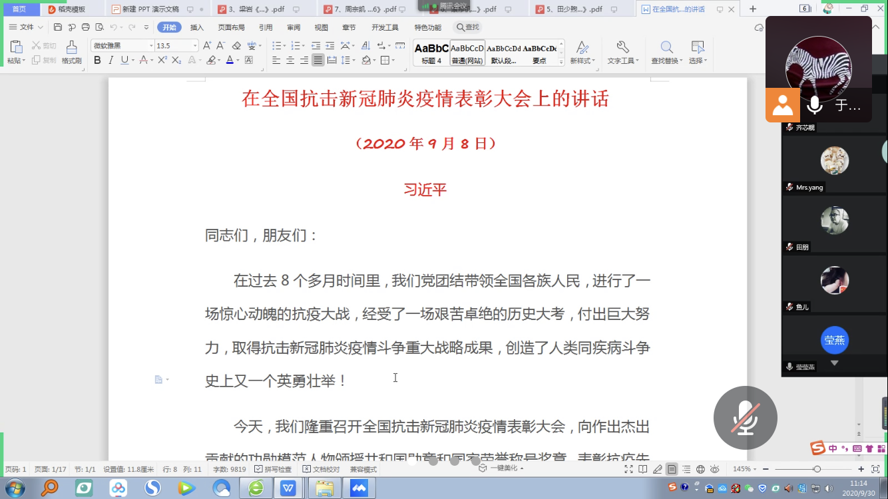The image size is (888, 499).
Task: Decrease paragraph indent
Action: point(316,45)
